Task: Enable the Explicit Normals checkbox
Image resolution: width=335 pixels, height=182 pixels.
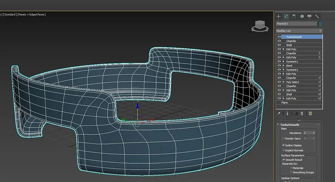Action: pos(284,150)
